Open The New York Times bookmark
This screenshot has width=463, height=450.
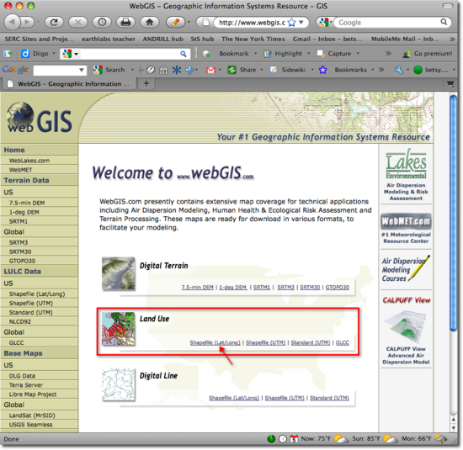pos(253,39)
